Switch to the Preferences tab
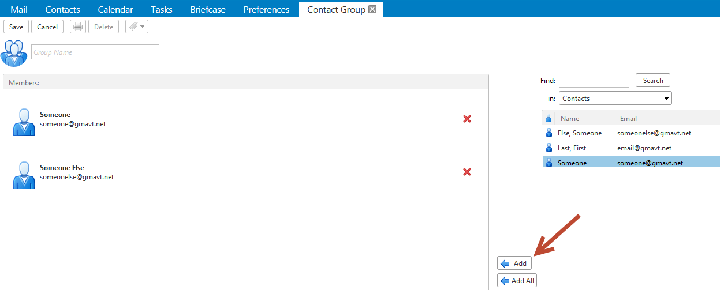The width and height of the screenshot is (720, 290). pyautogui.click(x=266, y=9)
